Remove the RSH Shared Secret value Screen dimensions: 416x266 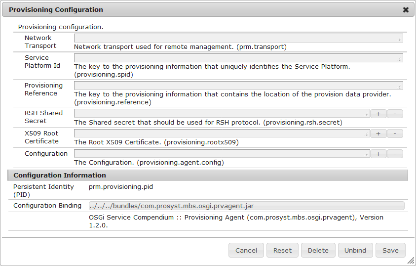coord(395,114)
